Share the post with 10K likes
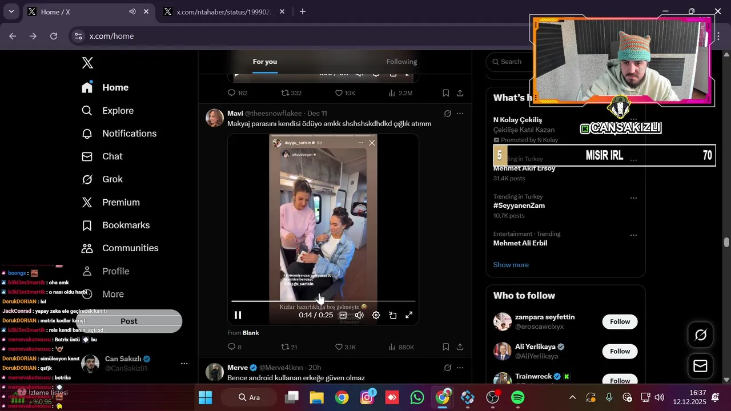Image resolution: width=731 pixels, height=411 pixels. 460,93
